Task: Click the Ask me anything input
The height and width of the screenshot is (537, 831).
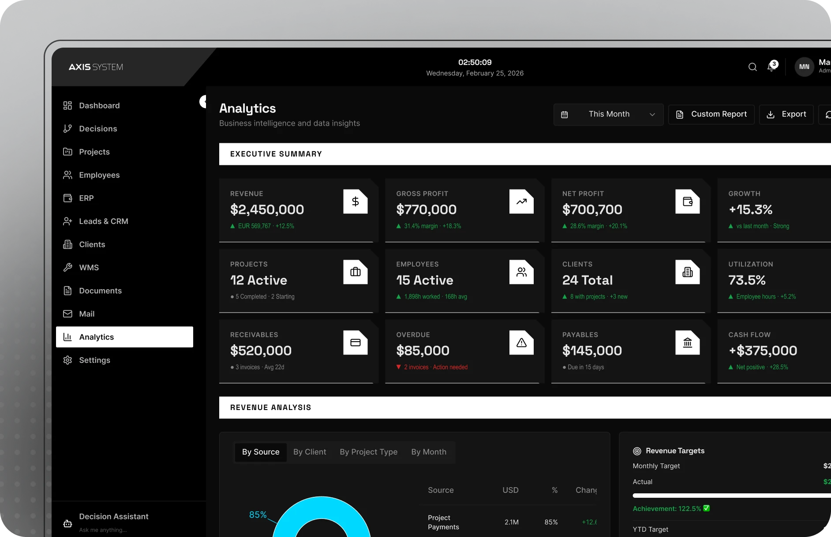Action: pos(103,530)
